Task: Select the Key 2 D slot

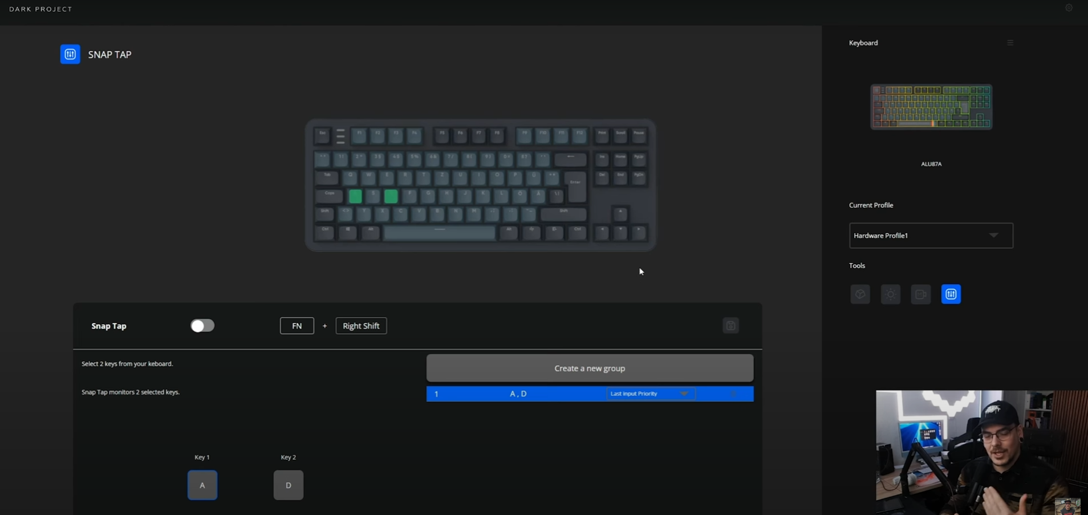Action: [289, 485]
